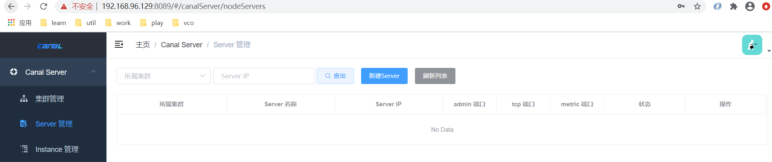Open the apps grid icon in the bookmarks bar

11,23
